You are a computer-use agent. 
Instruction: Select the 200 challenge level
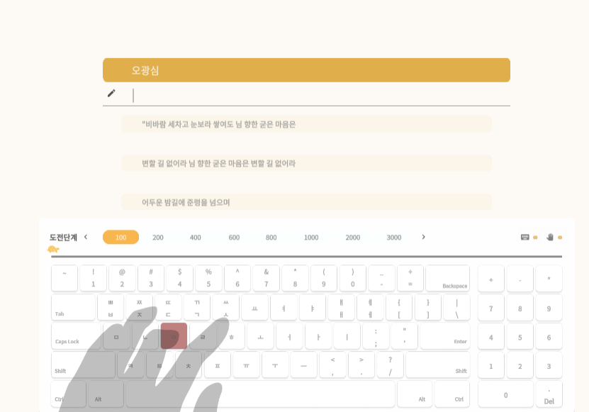[158, 238]
